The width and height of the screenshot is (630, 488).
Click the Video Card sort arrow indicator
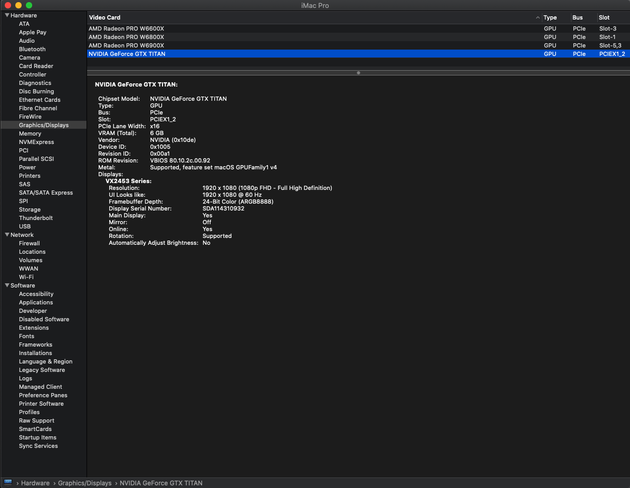tap(538, 17)
